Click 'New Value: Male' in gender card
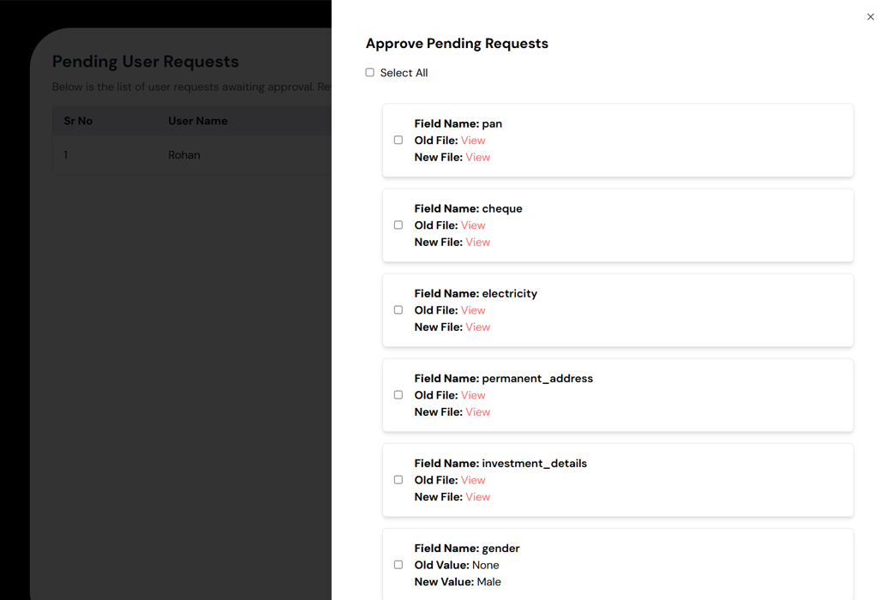 pos(458,582)
